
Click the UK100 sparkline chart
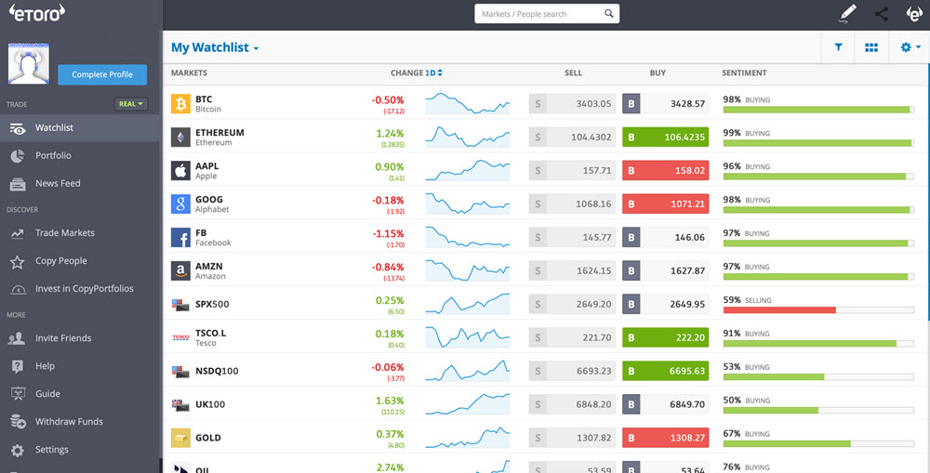tap(468, 403)
